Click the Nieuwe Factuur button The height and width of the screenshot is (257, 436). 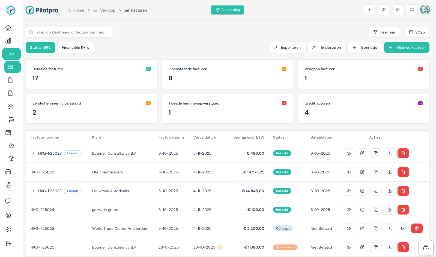[407, 47]
